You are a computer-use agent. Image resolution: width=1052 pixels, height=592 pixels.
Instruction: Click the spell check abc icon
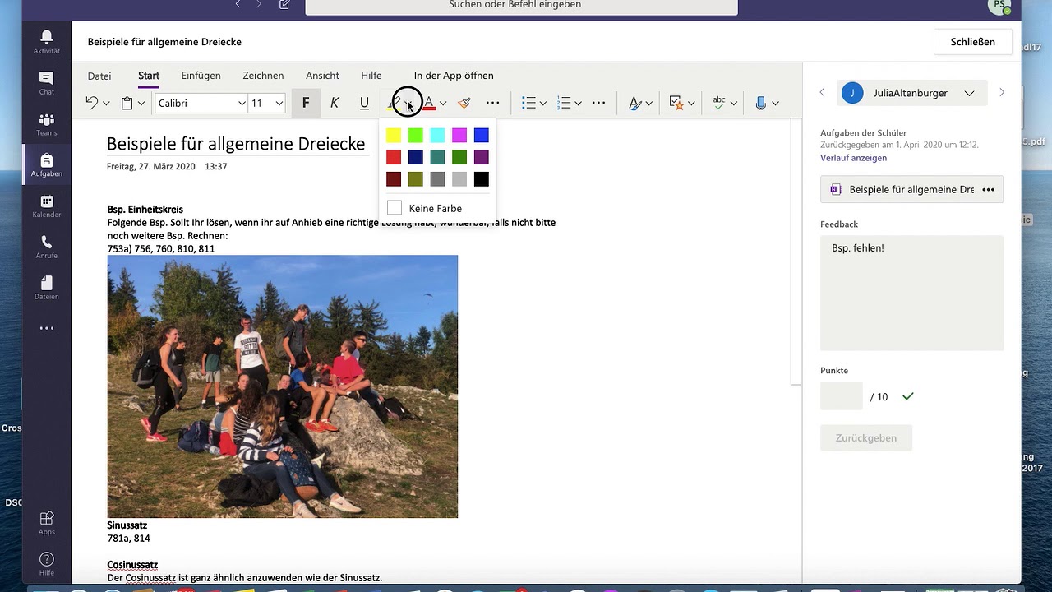tap(719, 103)
